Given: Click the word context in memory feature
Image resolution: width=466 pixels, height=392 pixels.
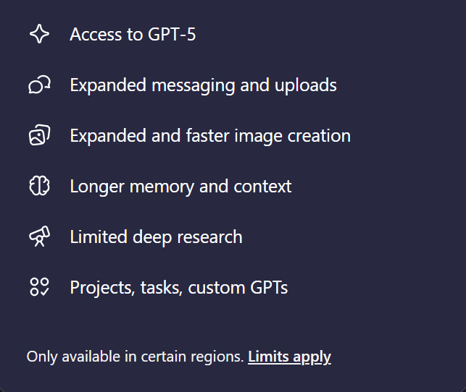Looking at the screenshot, I should [x=262, y=186].
